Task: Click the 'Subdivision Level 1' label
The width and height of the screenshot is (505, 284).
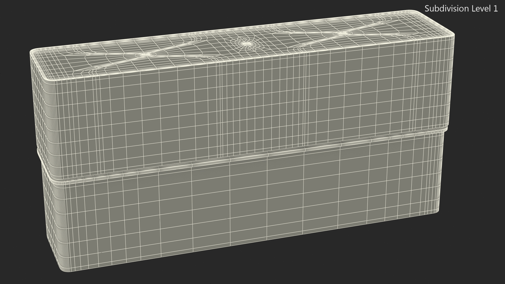Action: coord(461,9)
